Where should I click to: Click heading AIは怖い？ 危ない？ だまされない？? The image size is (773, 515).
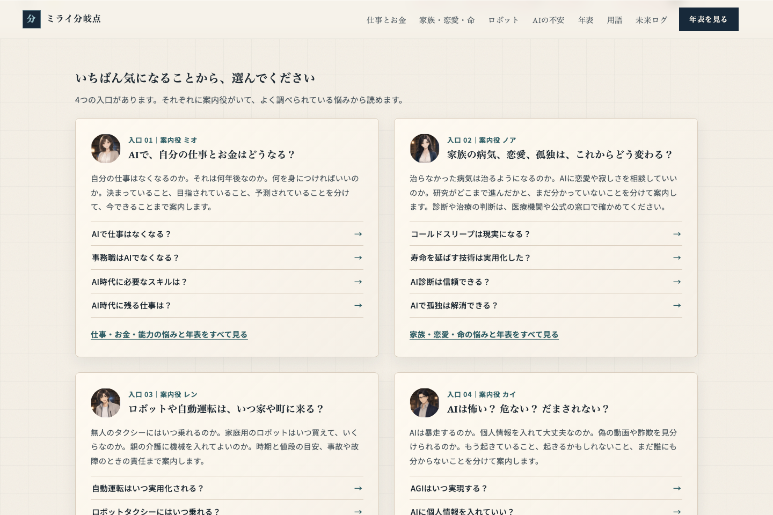529,409
